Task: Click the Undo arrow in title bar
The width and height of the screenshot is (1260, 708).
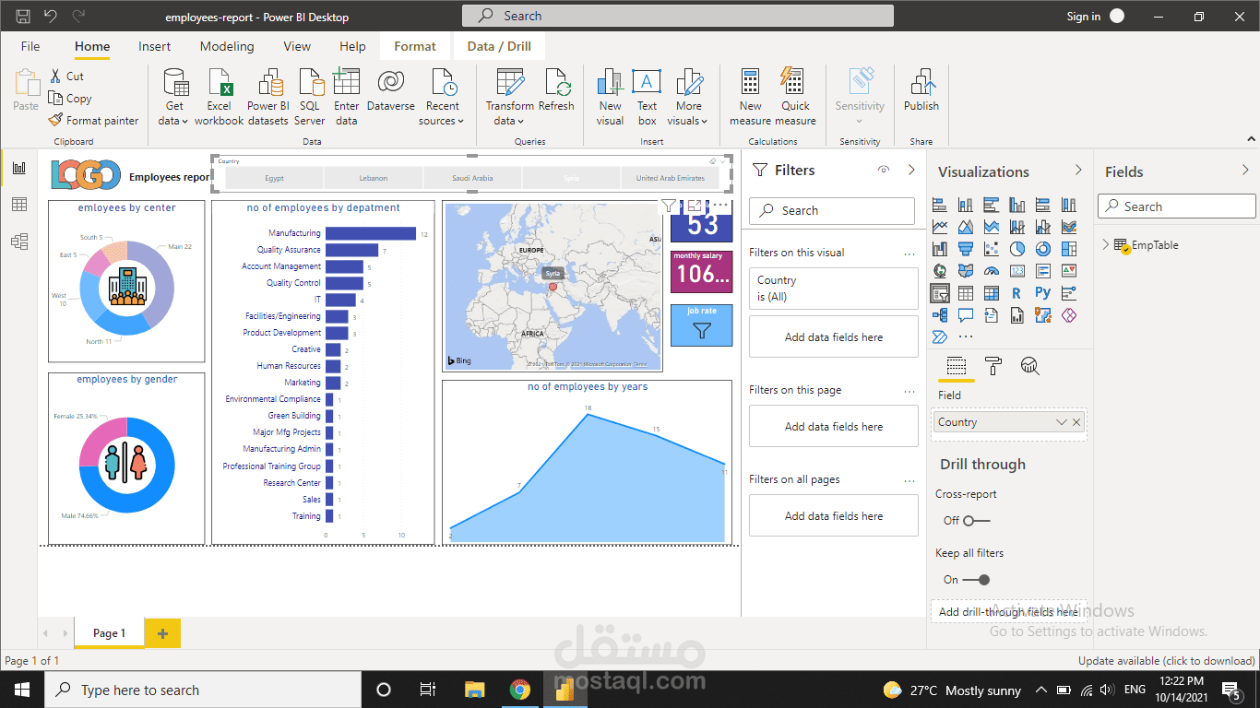Action: click(50, 17)
